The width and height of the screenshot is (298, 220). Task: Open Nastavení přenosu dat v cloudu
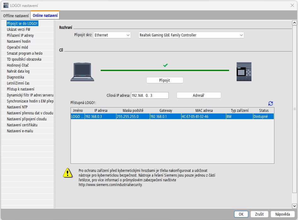click(30, 113)
